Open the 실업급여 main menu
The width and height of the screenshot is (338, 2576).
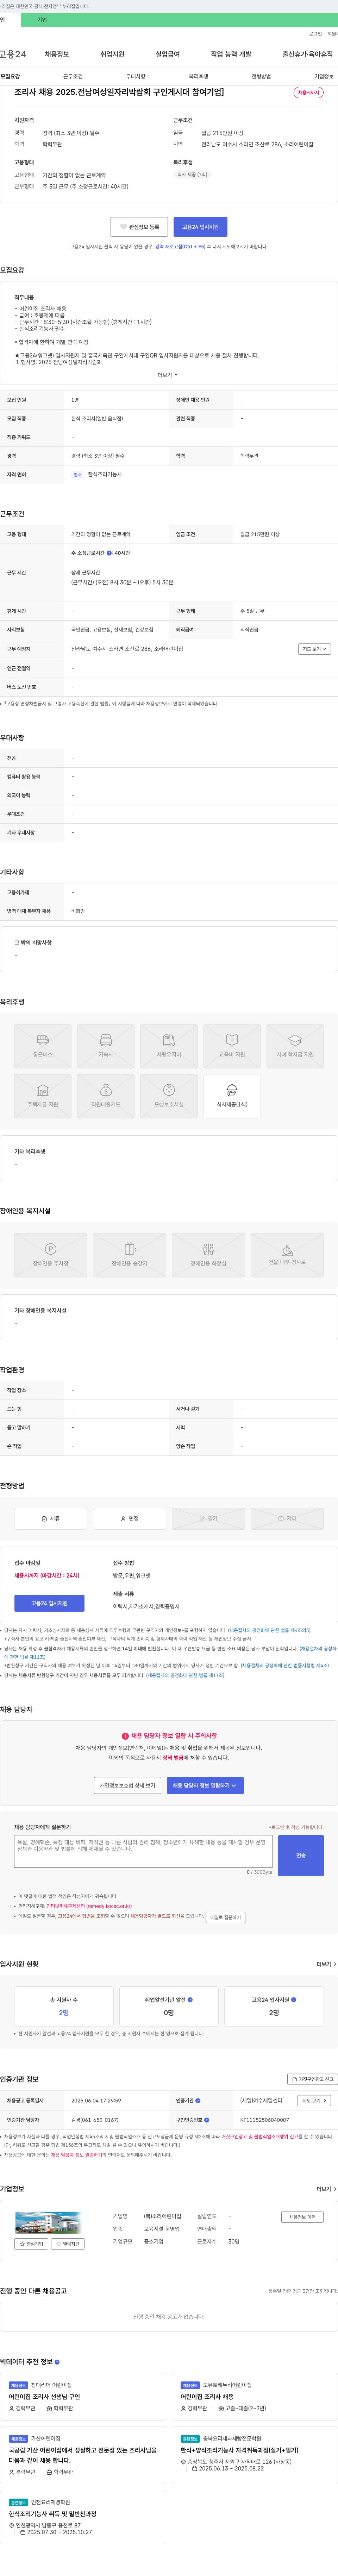[x=168, y=54]
